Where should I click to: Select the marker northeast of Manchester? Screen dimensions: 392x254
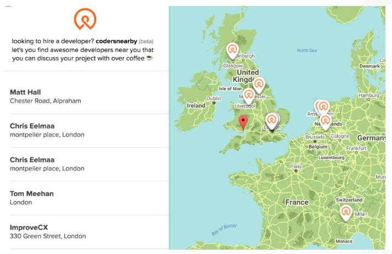tap(259, 84)
